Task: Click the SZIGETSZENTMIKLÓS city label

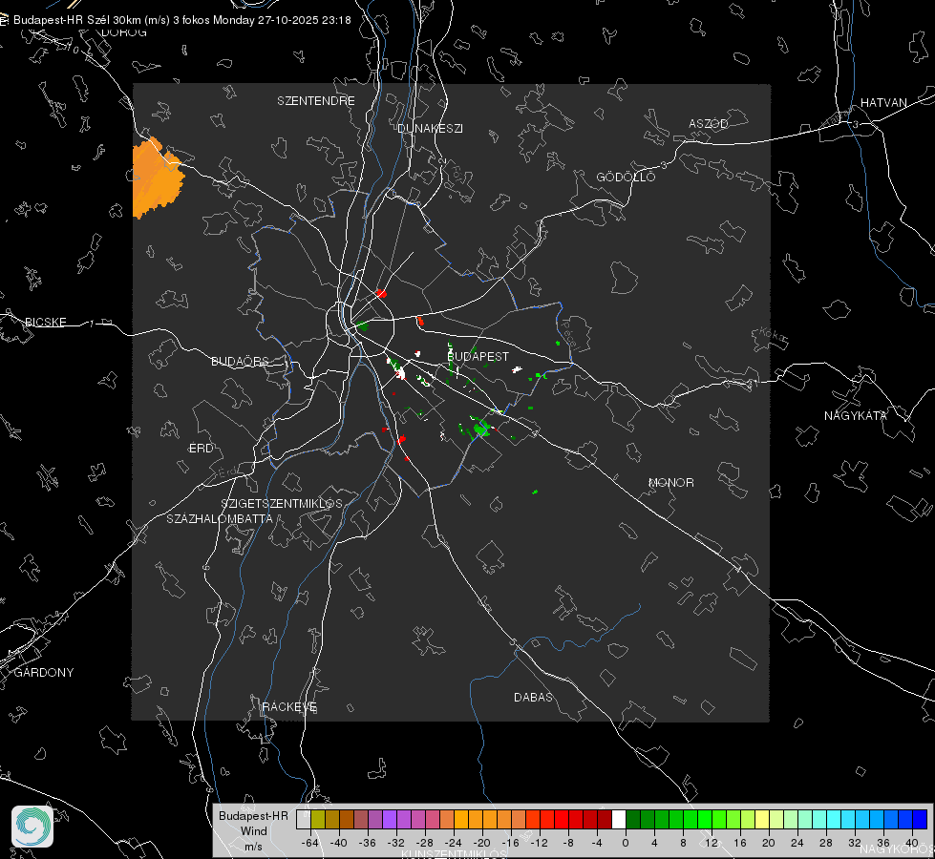Action: pyautogui.click(x=282, y=503)
